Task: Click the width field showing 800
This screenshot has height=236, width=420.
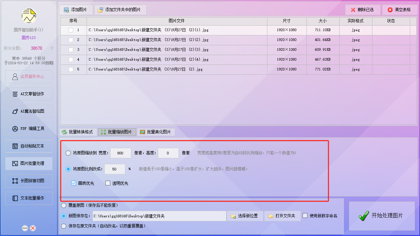Action: click(121, 153)
